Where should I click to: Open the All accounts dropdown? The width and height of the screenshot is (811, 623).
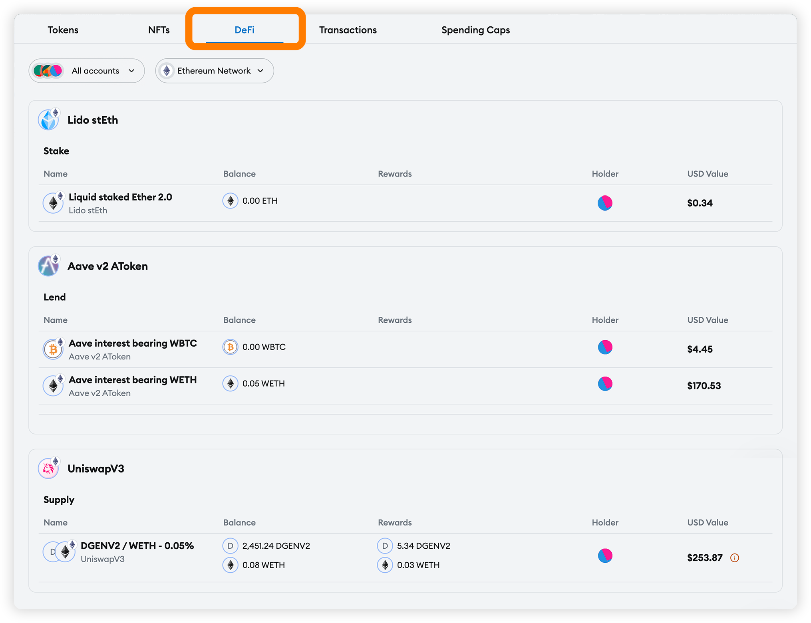87,71
